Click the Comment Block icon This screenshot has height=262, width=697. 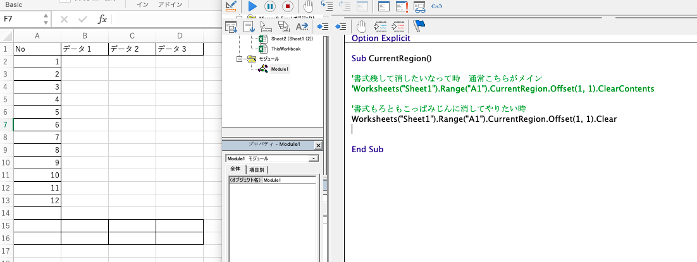[381, 27]
